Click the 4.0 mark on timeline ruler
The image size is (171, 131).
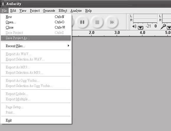(x=142, y=32)
